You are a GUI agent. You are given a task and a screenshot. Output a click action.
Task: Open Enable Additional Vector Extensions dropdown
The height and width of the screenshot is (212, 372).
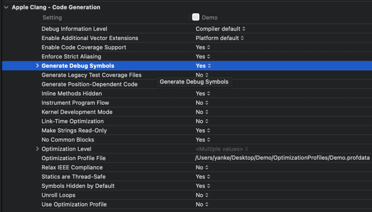(220, 38)
